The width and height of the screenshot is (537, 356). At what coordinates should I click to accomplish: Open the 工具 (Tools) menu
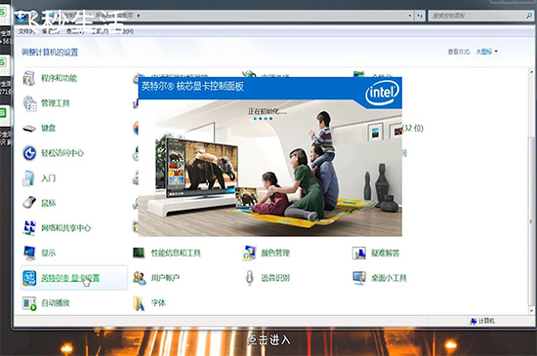100,31
